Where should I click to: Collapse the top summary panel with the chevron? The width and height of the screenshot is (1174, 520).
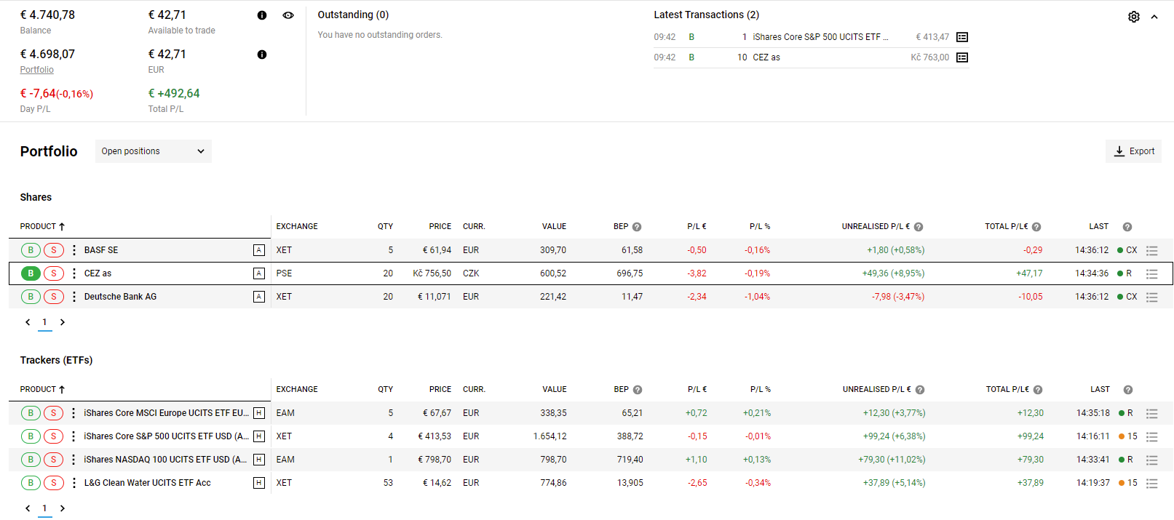(1154, 17)
